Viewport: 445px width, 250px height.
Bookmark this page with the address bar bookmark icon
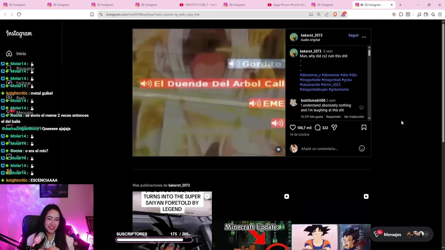tap(92, 14)
